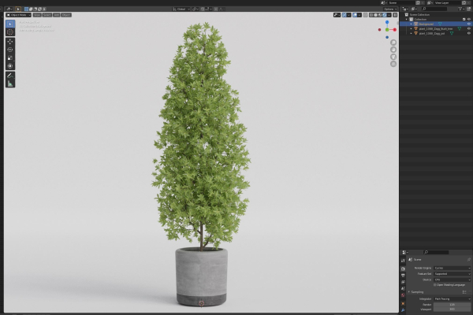
Task: Toggle Collection exclude-from-view-layer checkbox
Action: tap(464, 19)
